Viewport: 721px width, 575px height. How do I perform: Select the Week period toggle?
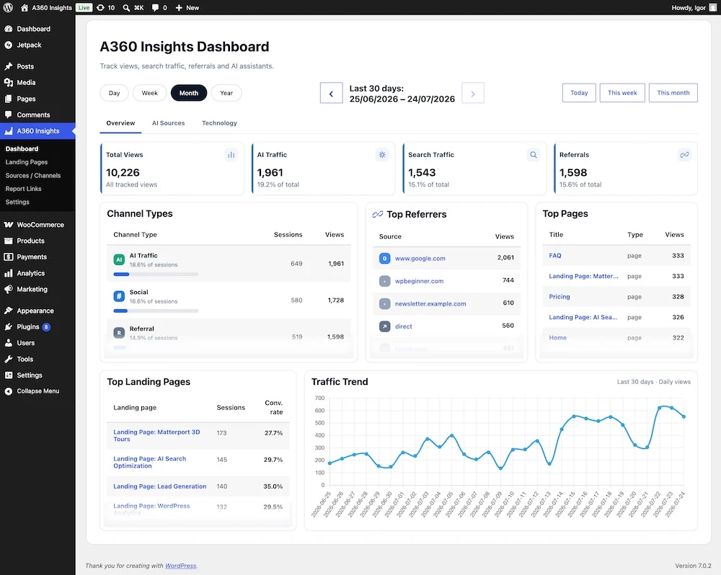[x=149, y=93]
